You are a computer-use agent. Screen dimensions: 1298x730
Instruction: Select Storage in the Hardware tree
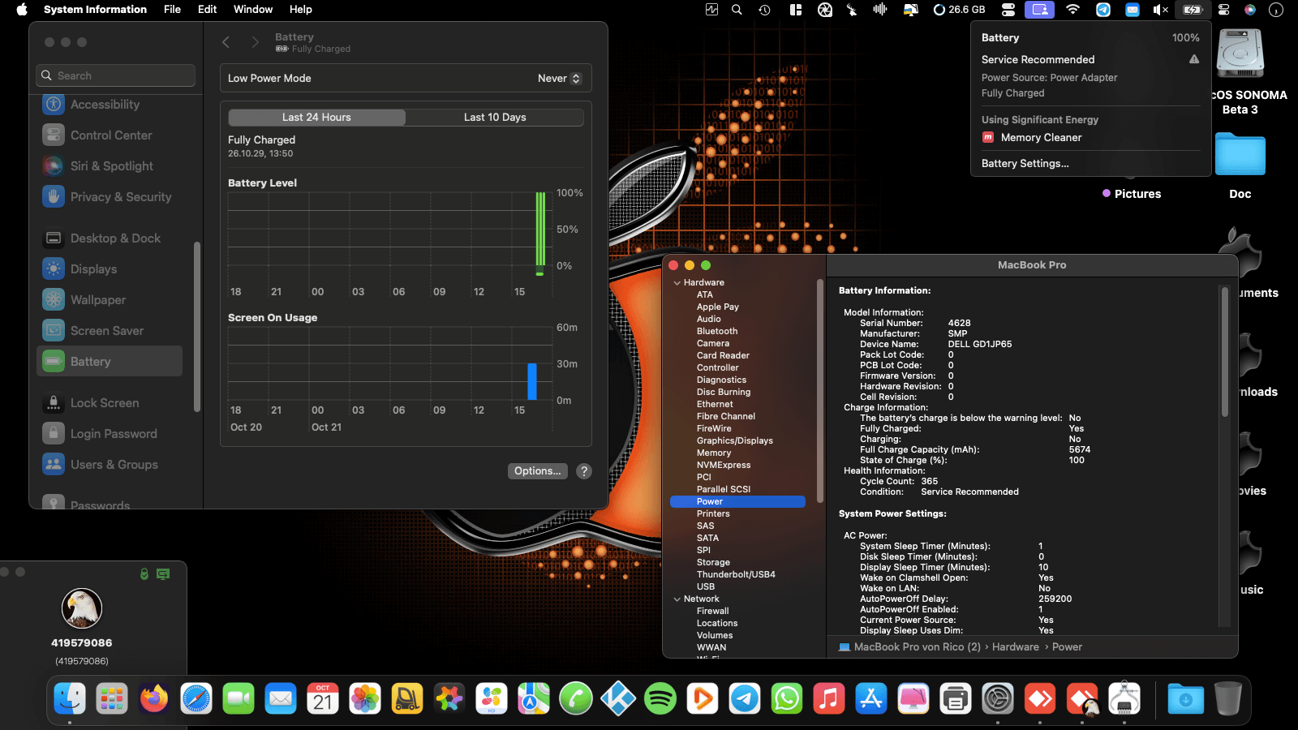[713, 563]
